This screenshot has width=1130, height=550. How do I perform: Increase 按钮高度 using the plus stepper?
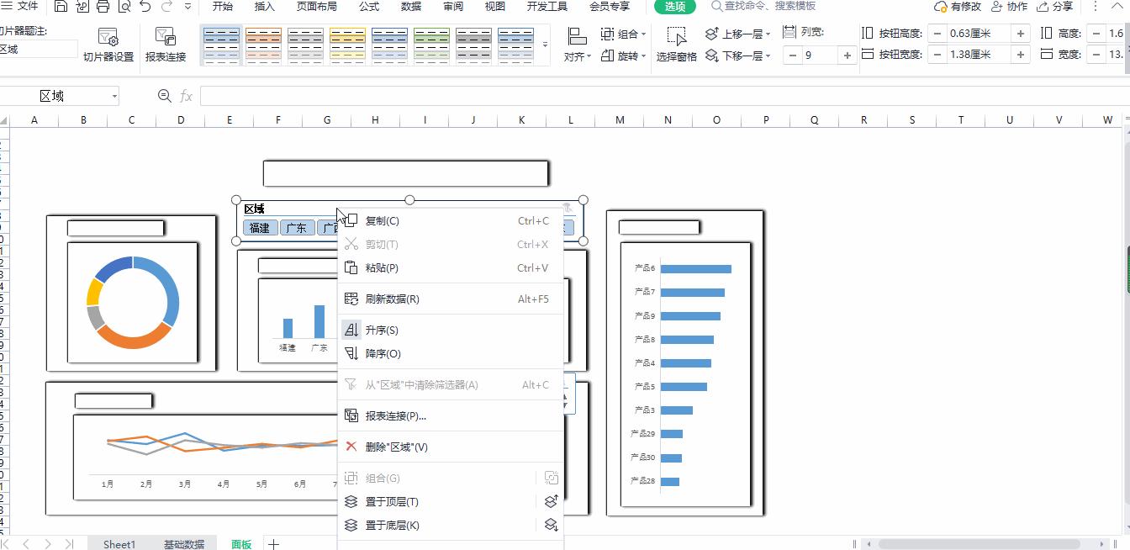point(1022,34)
